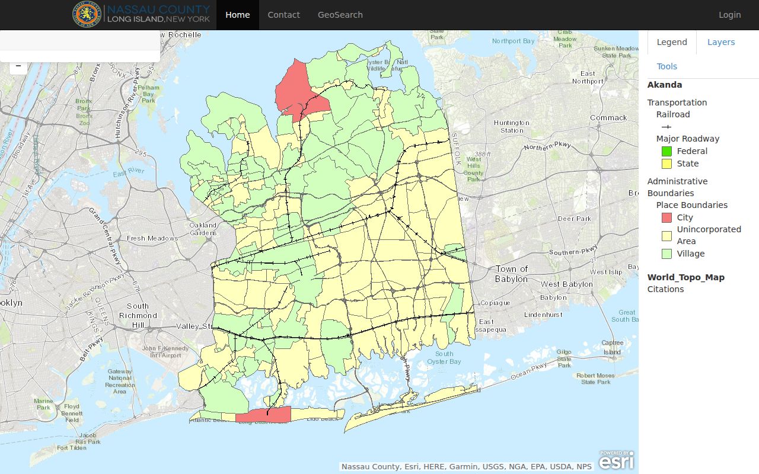Viewport: 759px width, 474px height.
Task: Switch to the Tools tab
Action: pyautogui.click(x=667, y=66)
